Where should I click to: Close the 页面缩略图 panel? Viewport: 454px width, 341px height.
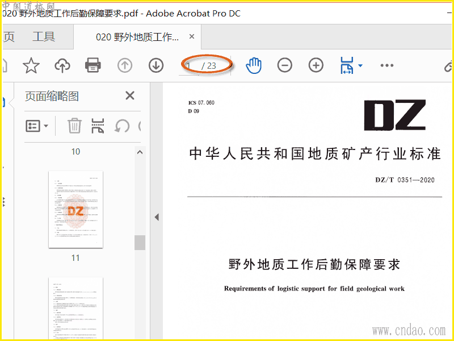130,95
